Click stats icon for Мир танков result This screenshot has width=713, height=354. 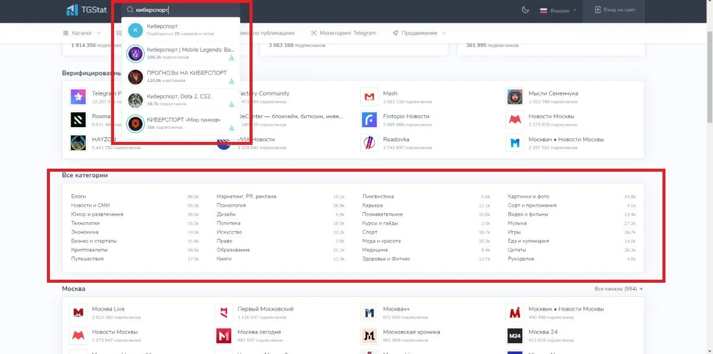coord(232,128)
